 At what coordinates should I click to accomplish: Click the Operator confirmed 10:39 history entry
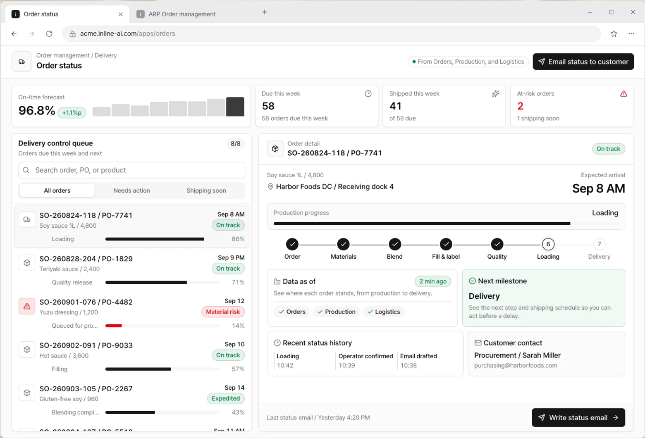click(x=365, y=361)
